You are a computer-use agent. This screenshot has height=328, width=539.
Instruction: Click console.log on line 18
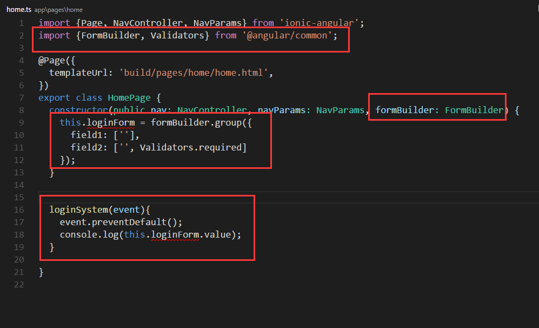pos(89,235)
